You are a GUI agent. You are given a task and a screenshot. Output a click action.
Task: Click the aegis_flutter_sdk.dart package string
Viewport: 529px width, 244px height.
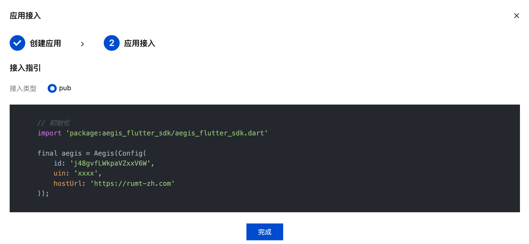(167, 133)
